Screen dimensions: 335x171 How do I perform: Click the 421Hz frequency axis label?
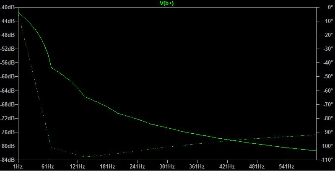click(x=227, y=167)
